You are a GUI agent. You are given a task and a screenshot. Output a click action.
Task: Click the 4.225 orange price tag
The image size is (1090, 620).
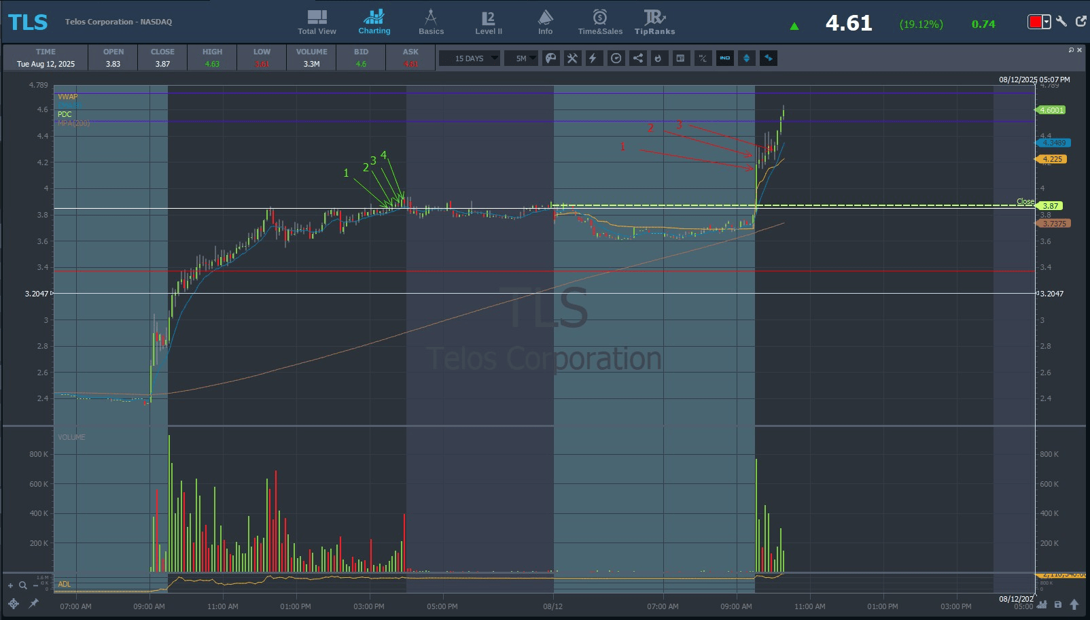(x=1051, y=159)
